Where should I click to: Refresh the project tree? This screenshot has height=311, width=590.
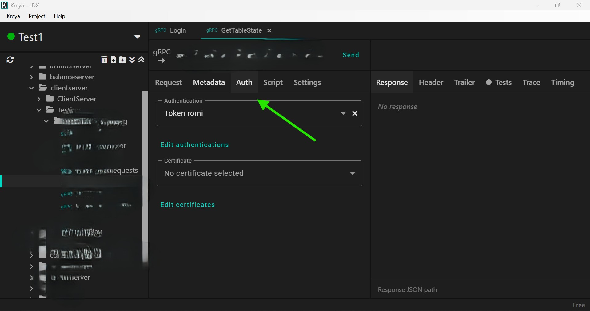tap(10, 60)
